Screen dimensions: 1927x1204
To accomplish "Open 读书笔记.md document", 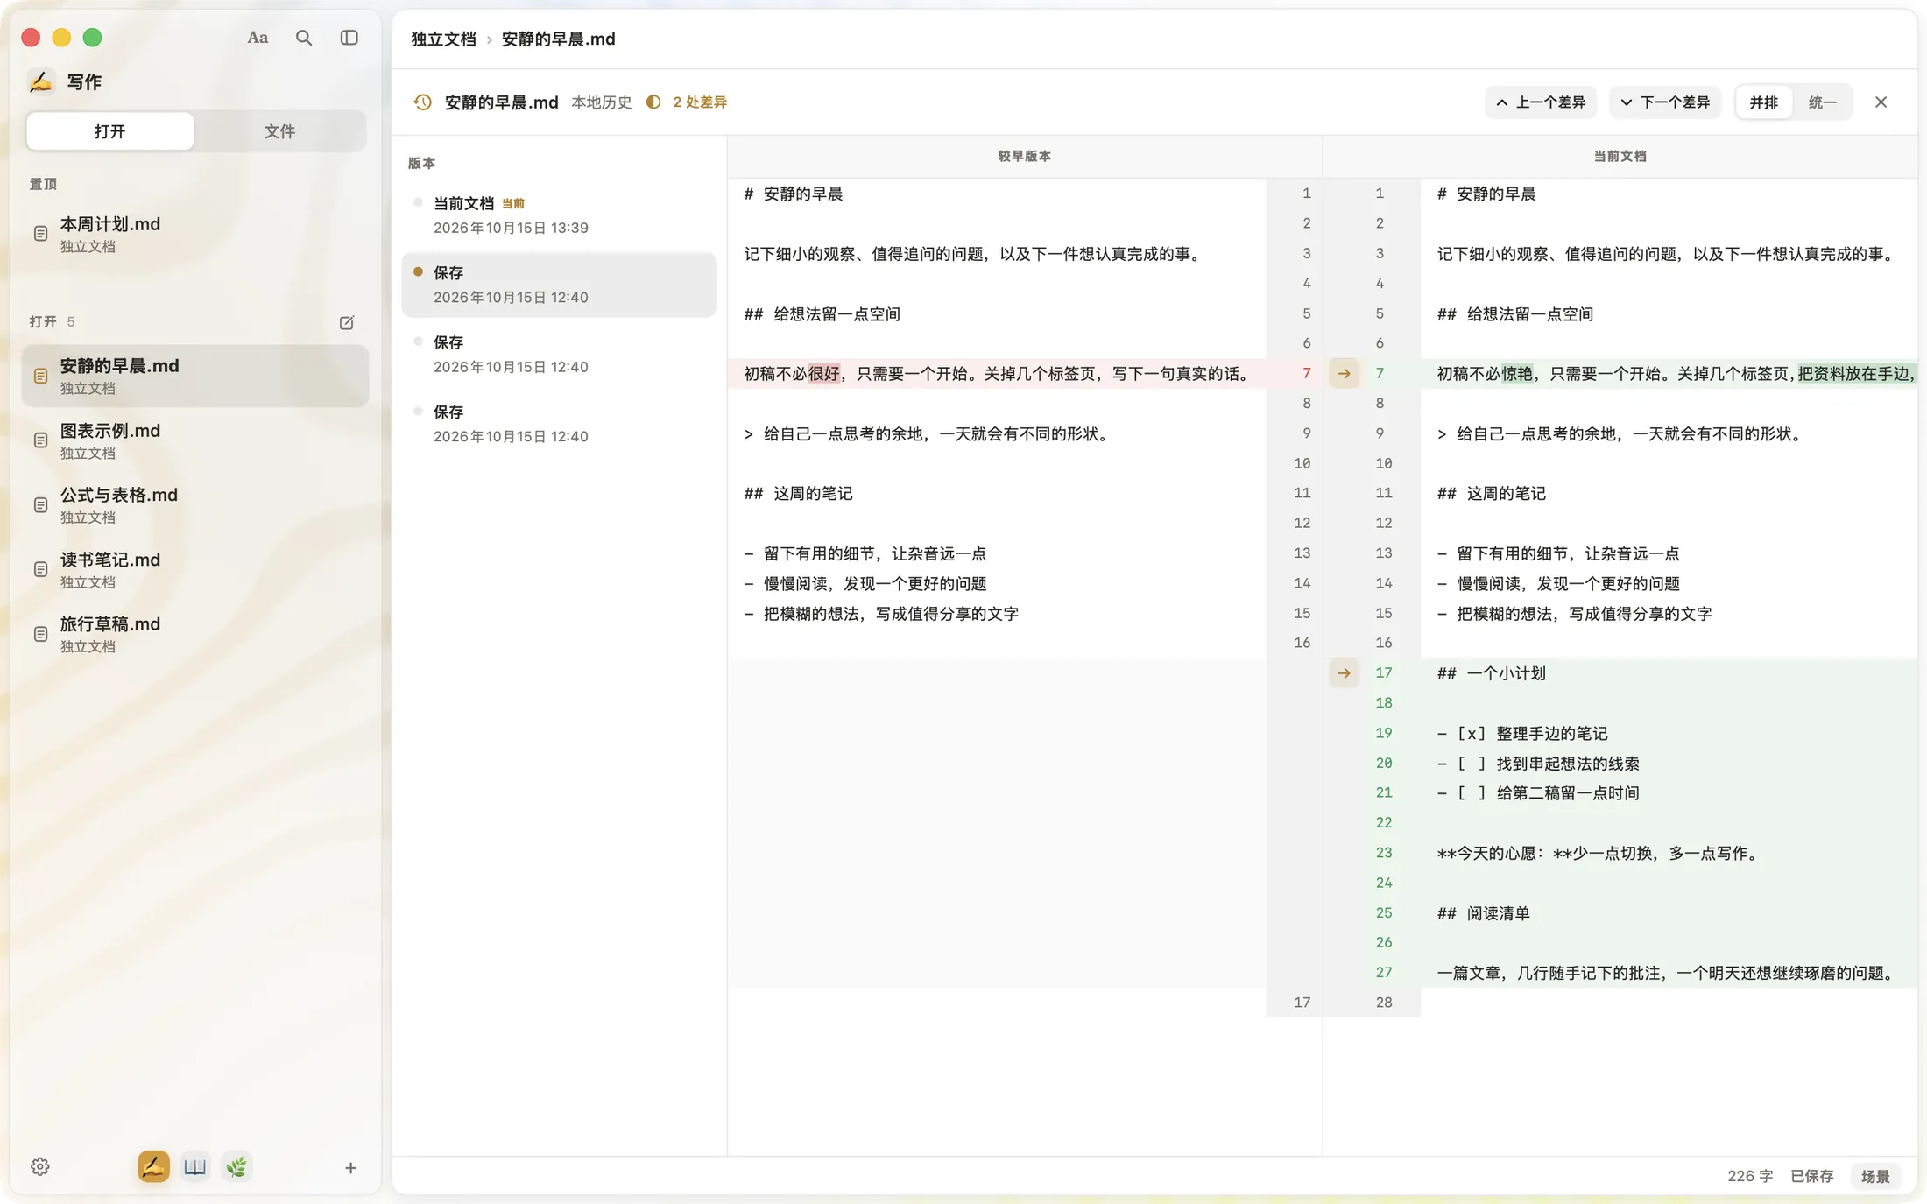I will coord(195,569).
